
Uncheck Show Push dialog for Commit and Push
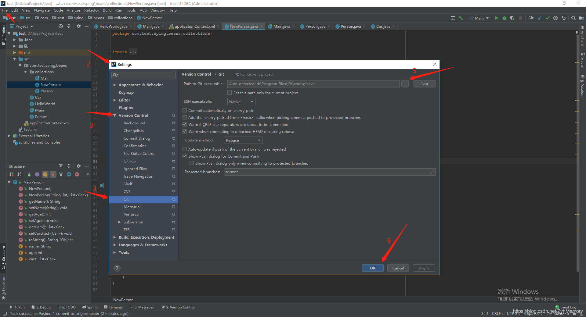coord(185,156)
